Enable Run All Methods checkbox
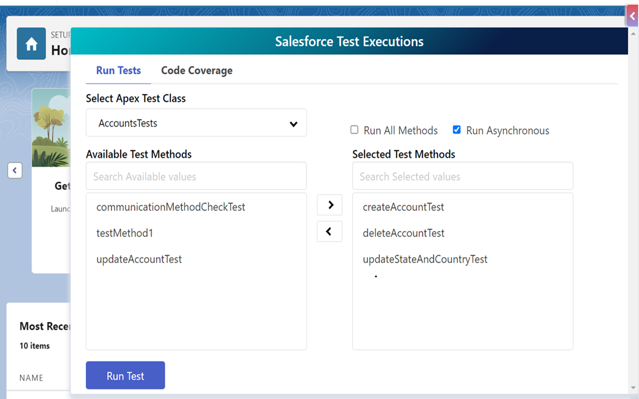This screenshot has height=399, width=639. click(354, 130)
